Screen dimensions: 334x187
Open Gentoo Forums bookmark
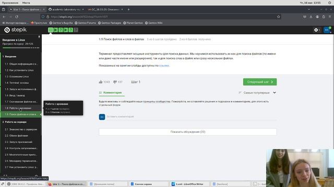(x=85, y=23)
